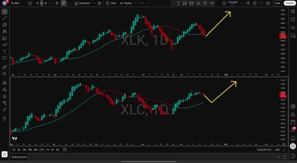Open the user profile avatar menu
The image size is (297, 163).
point(5,3)
